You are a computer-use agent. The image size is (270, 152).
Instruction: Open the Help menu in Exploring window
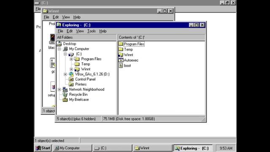(103, 31)
